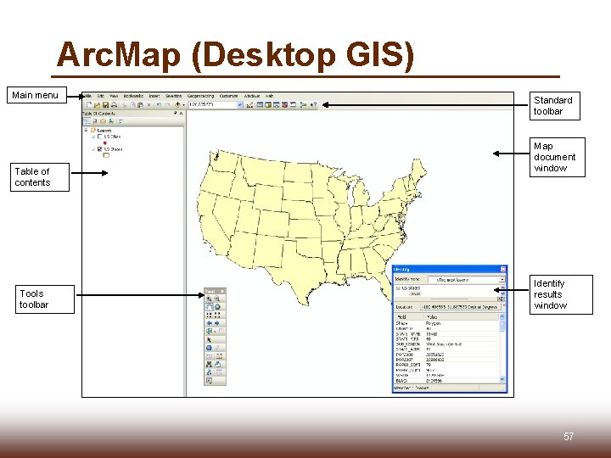
Task: Close the Table Of Contents panel
Action: click(182, 114)
